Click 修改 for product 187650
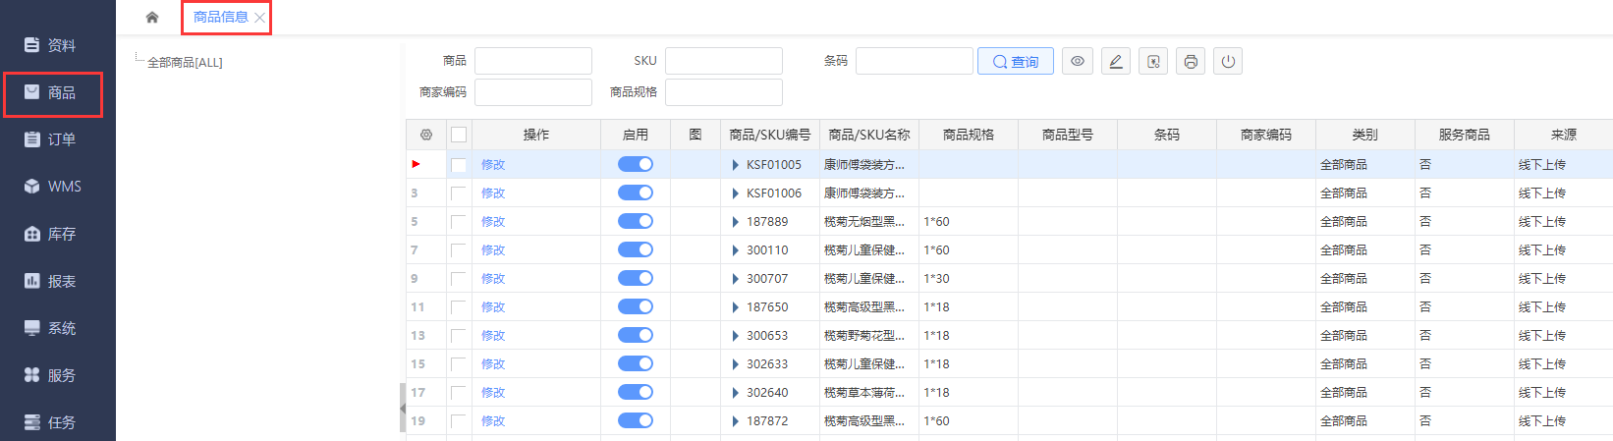 pos(493,307)
